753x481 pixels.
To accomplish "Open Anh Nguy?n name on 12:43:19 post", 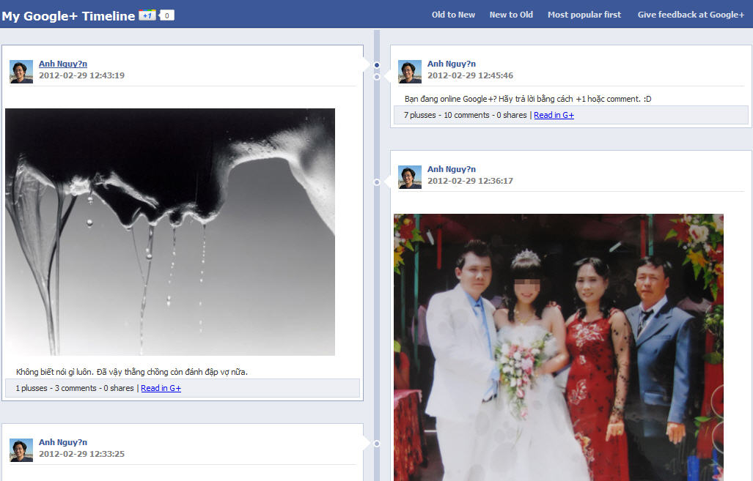I will (63, 64).
